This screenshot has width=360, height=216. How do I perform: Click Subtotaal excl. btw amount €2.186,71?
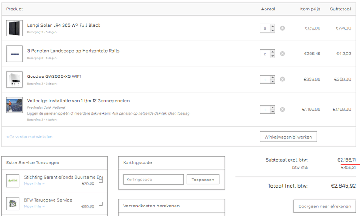346,160
